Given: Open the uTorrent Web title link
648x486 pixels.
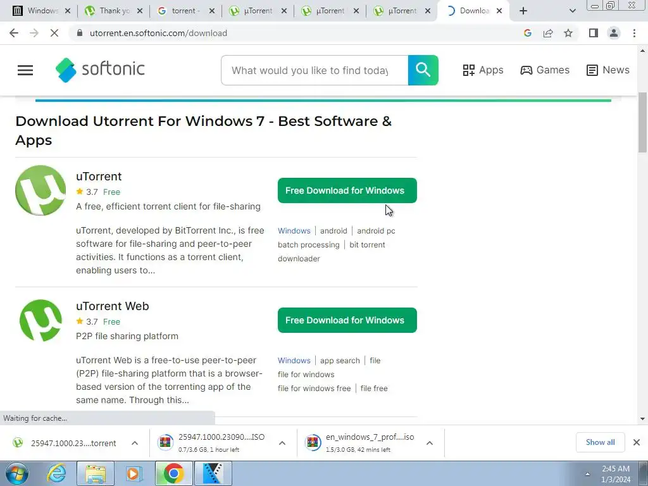Looking at the screenshot, I should pyautogui.click(x=113, y=306).
